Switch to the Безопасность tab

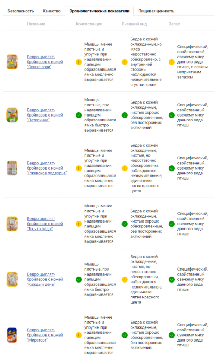coord(21,11)
